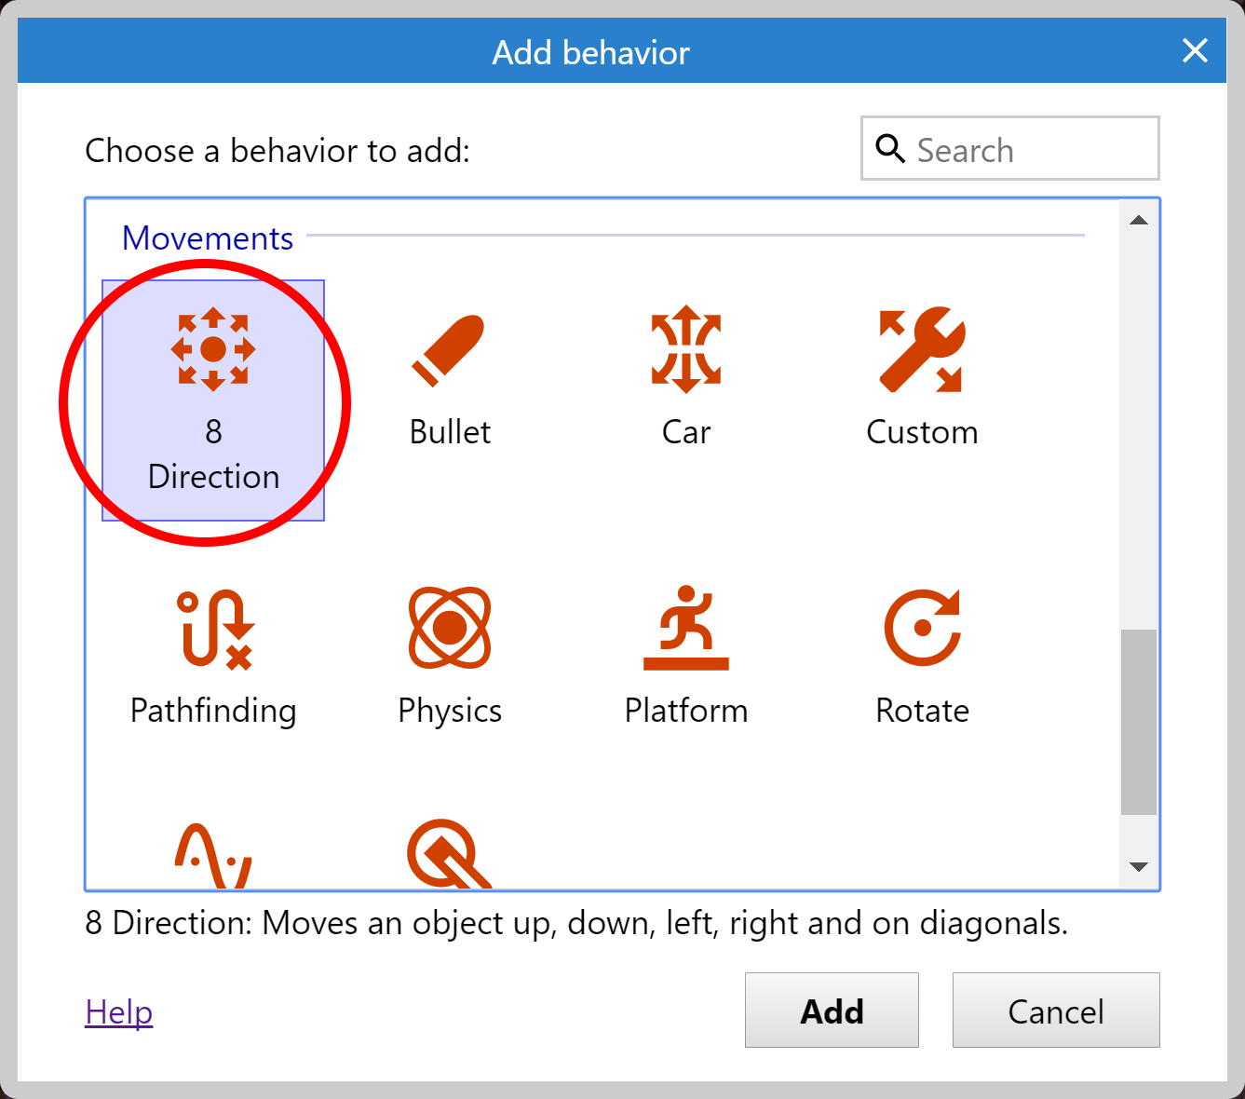Select the Rotate behavior icon
The image size is (1245, 1099).
coord(922,631)
